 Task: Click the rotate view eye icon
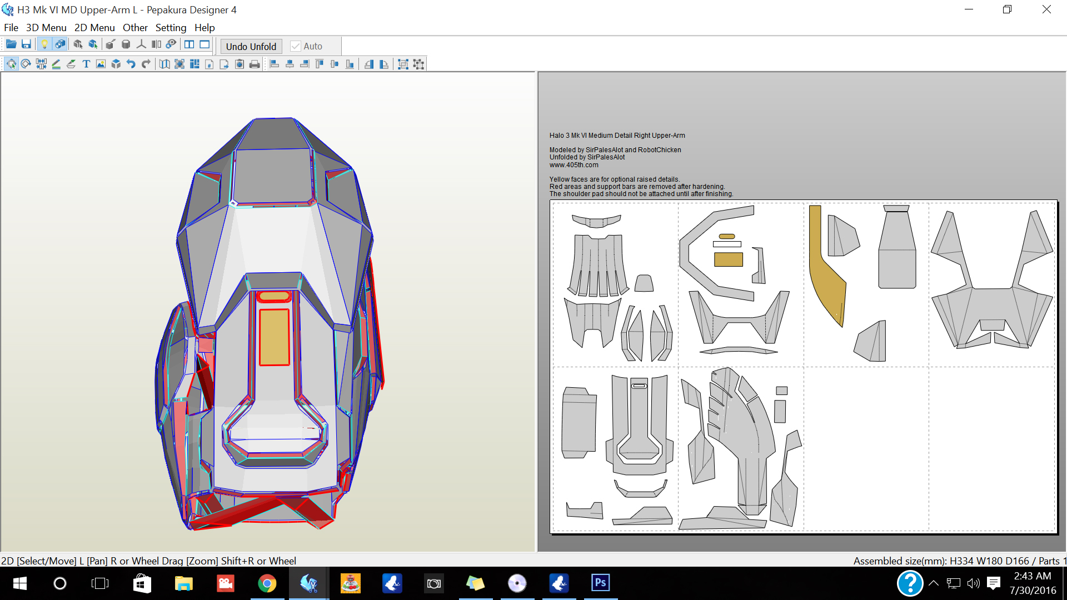(x=171, y=44)
